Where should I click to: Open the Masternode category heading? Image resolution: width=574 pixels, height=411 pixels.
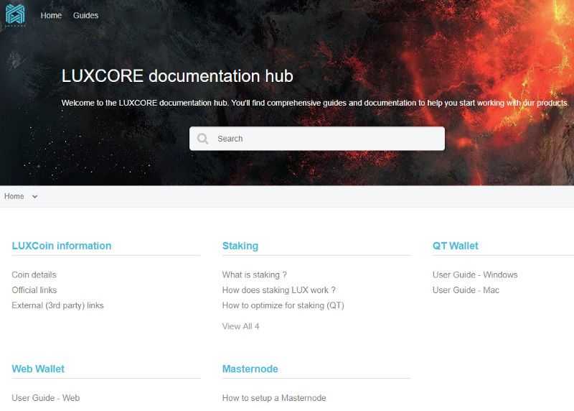point(250,369)
